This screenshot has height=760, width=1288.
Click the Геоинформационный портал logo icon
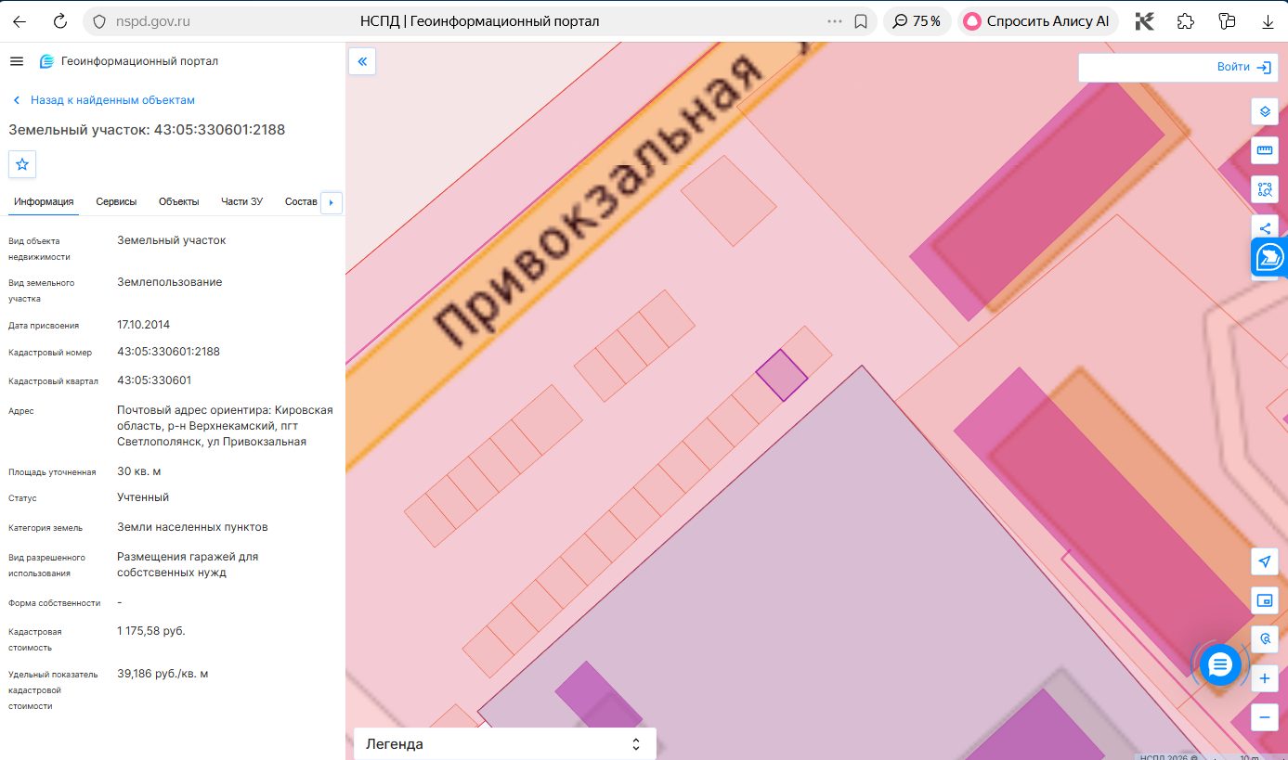tap(46, 61)
